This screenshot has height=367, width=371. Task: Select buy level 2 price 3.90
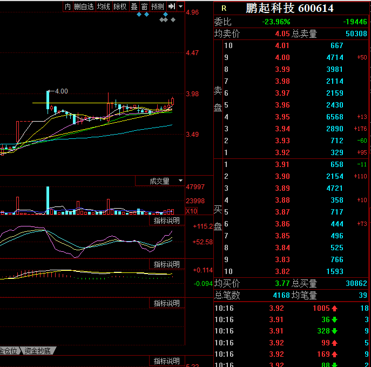pyautogui.click(x=282, y=176)
